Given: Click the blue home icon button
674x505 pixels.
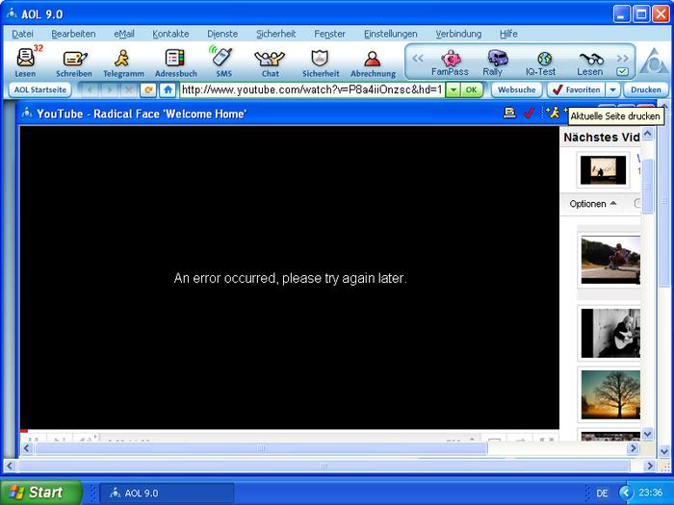Looking at the screenshot, I should pyautogui.click(x=168, y=89).
